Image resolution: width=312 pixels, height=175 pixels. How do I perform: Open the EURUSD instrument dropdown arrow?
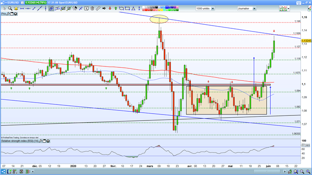point(6,3)
